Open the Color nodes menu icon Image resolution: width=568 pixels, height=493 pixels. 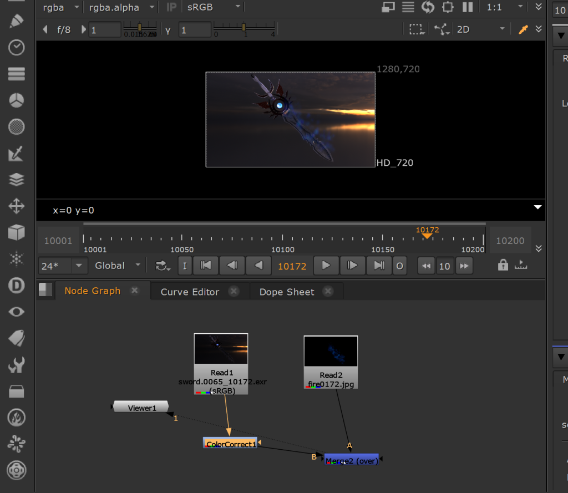[17, 100]
